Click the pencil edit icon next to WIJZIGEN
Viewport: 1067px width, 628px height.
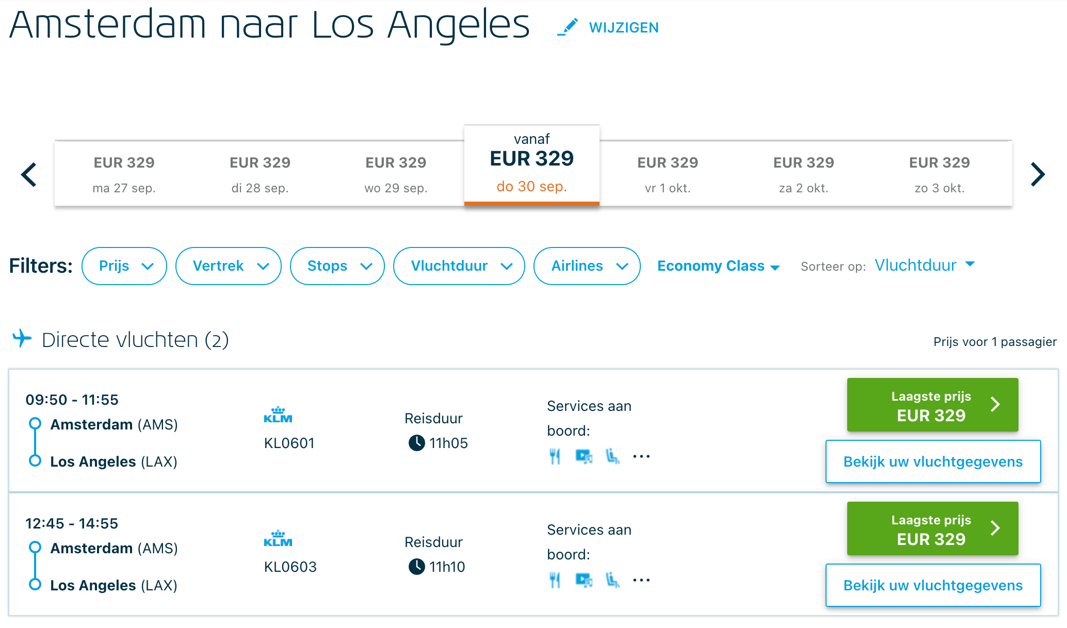568,27
